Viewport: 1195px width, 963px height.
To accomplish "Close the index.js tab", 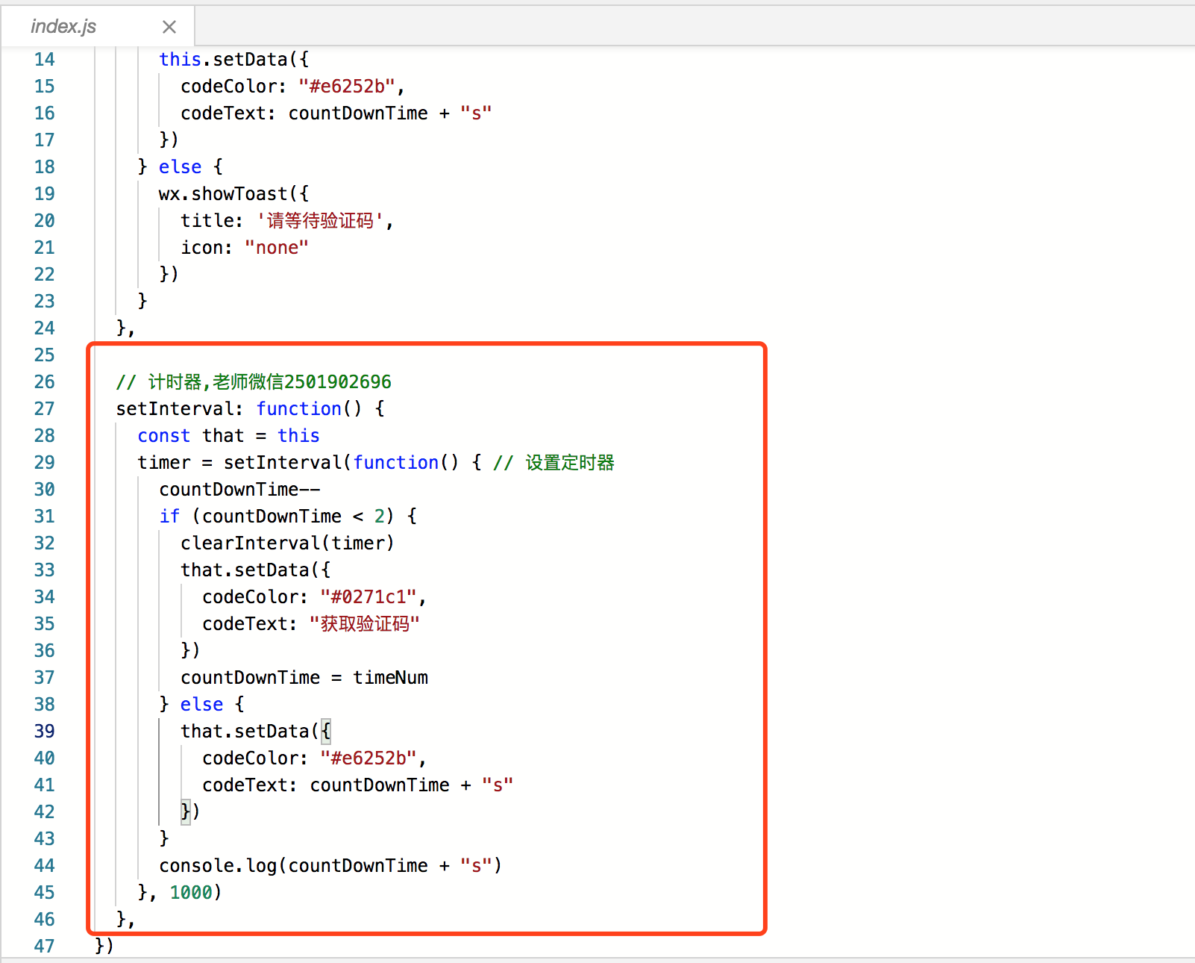I will (169, 27).
